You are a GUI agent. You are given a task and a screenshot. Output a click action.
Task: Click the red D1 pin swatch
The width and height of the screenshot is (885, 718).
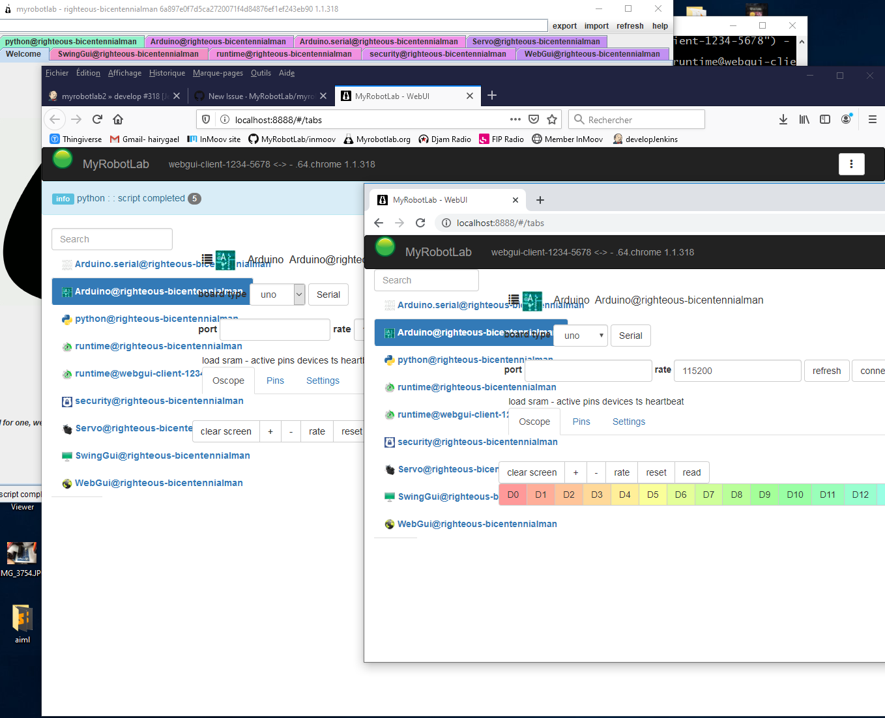click(540, 495)
